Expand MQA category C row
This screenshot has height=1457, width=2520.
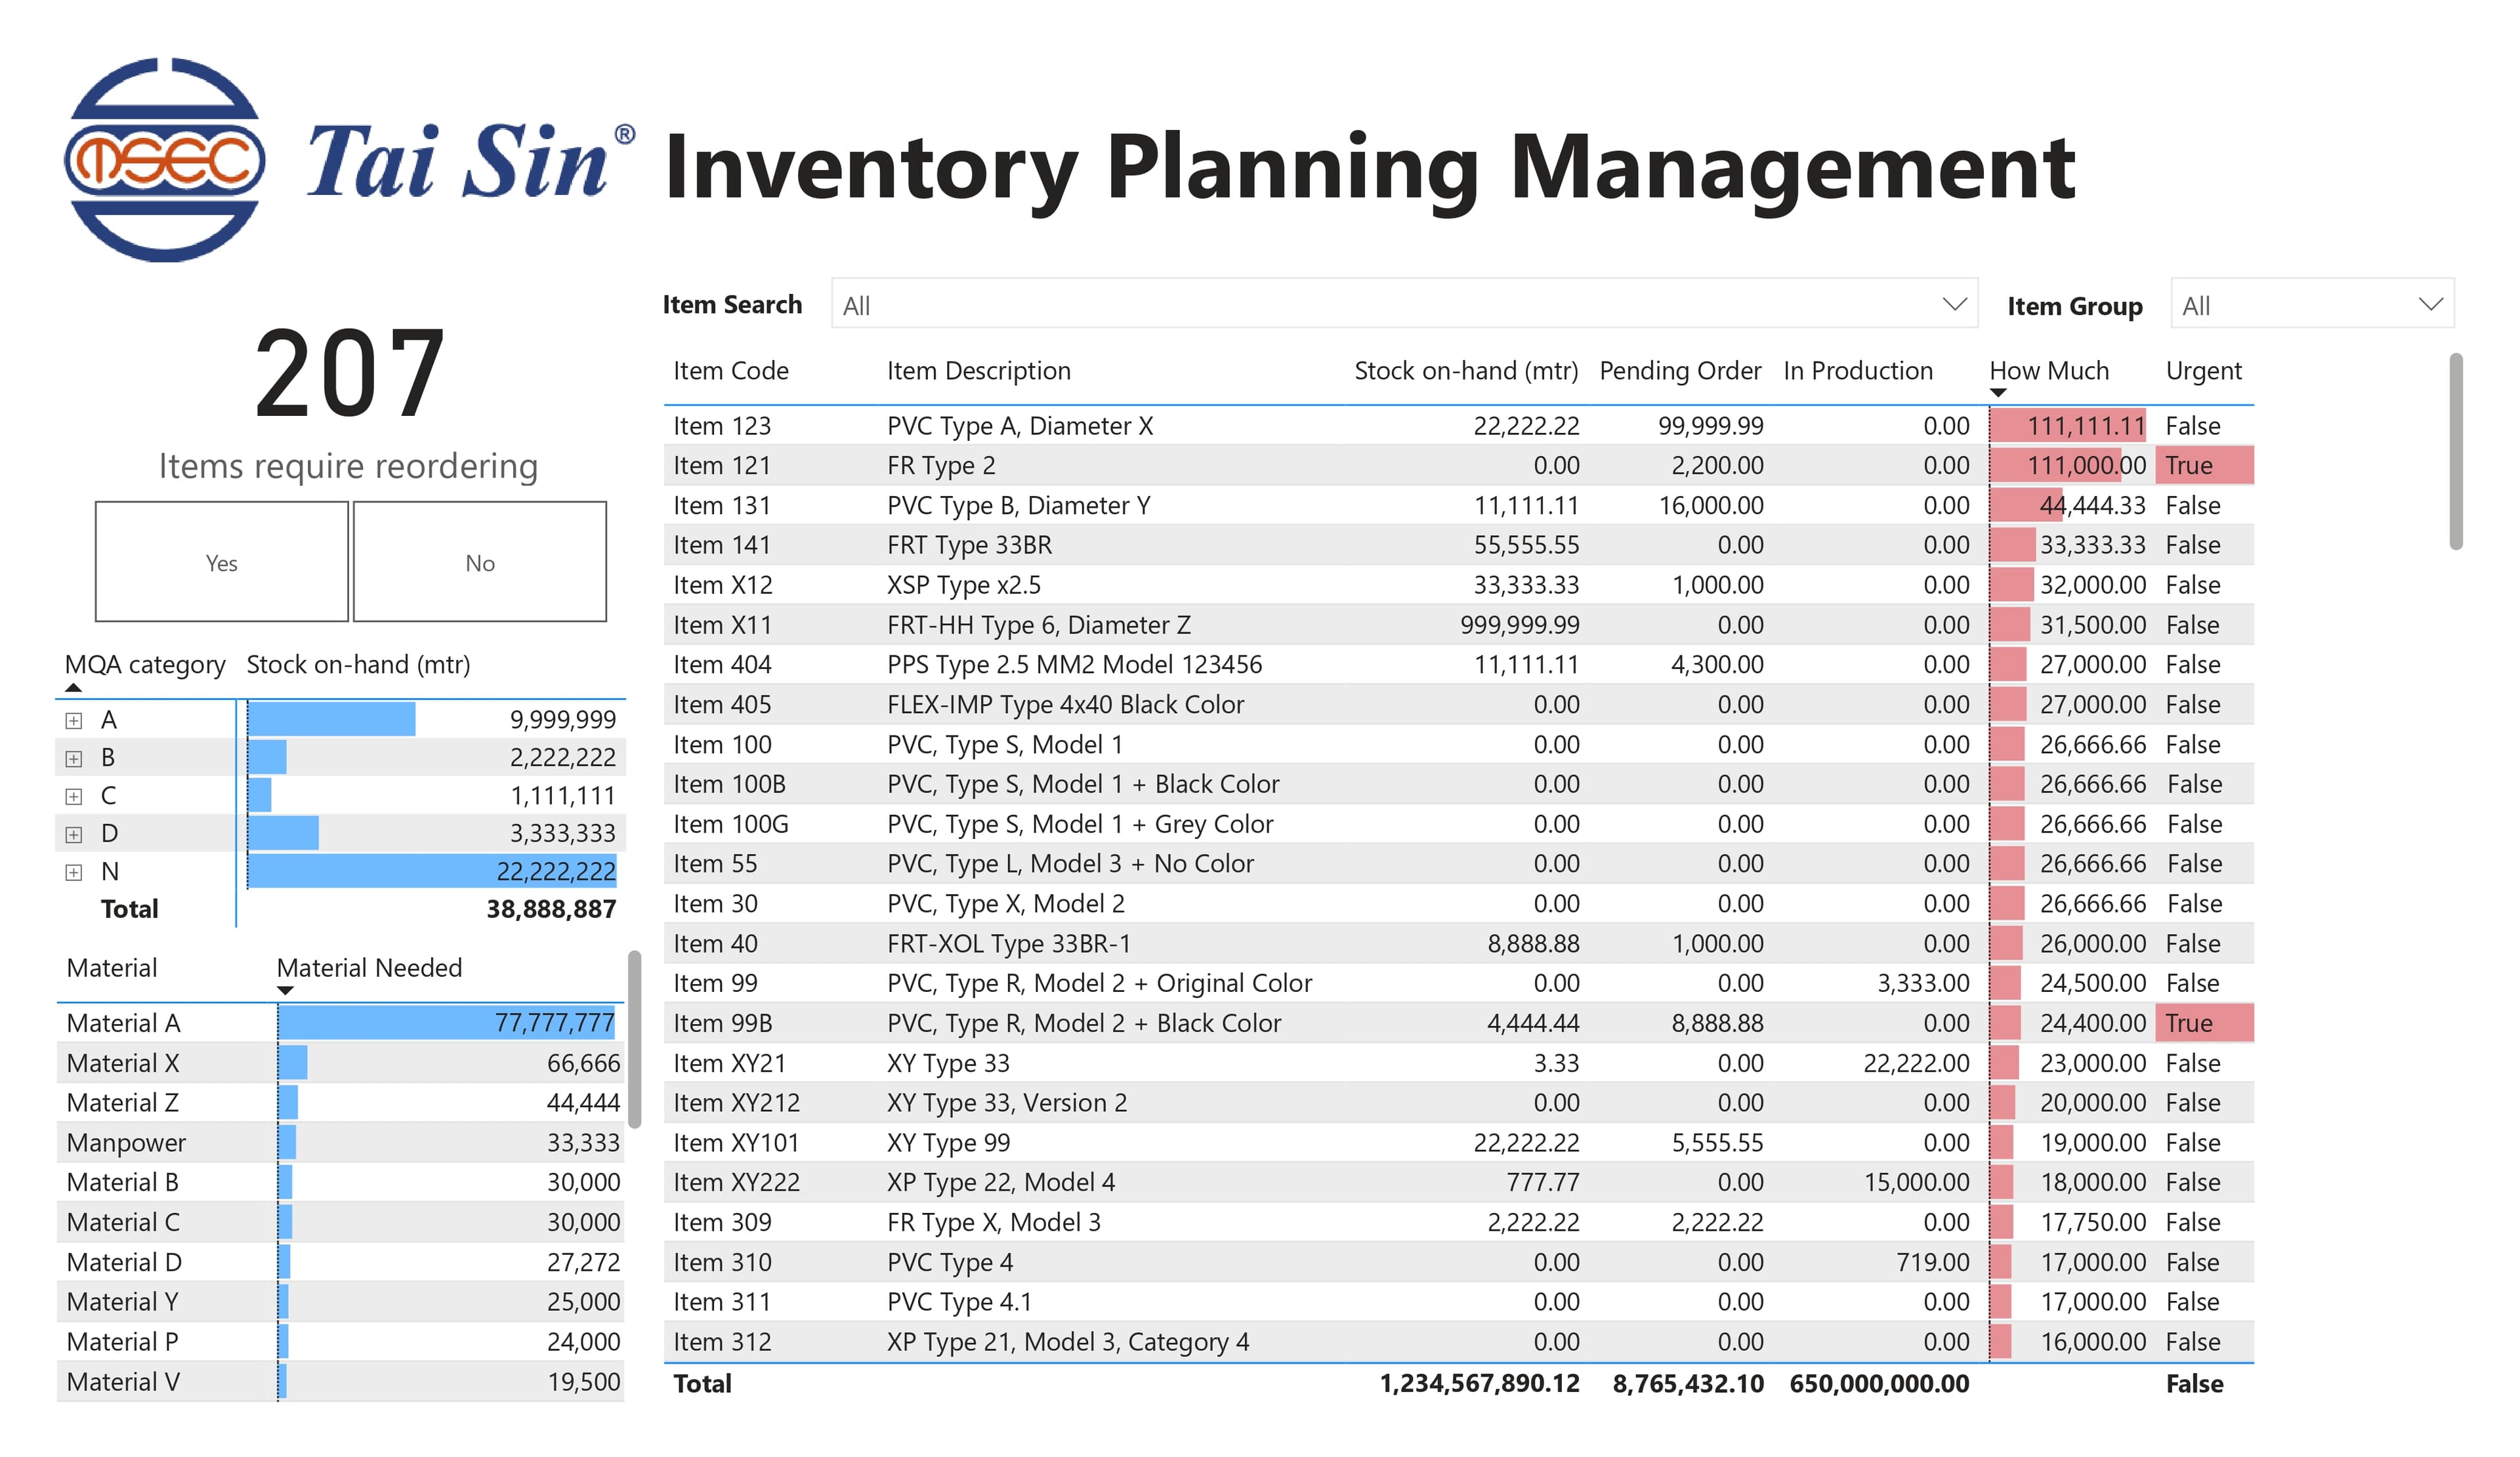[73, 796]
